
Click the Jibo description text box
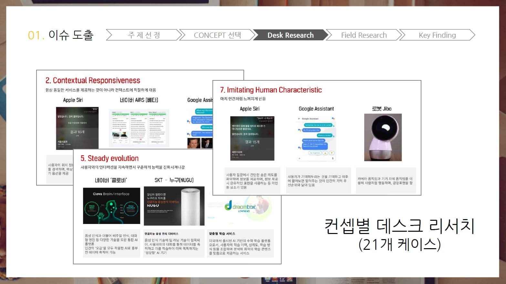(x=386, y=180)
